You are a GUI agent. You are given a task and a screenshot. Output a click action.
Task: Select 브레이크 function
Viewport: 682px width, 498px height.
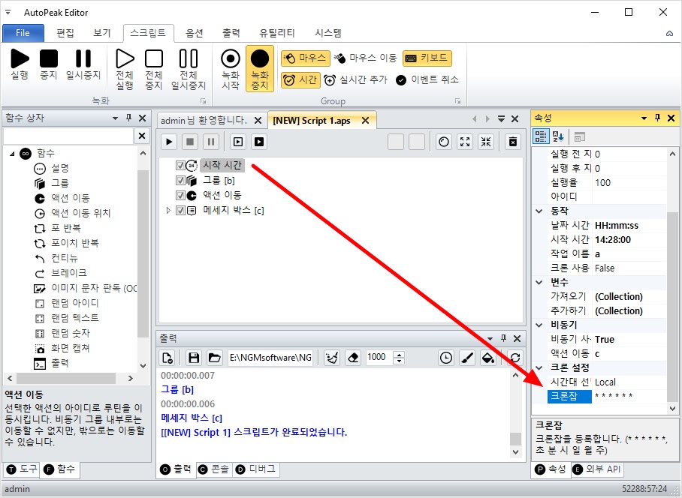click(68, 273)
